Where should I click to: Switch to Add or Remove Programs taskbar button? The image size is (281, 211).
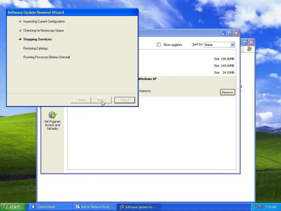click(95, 207)
